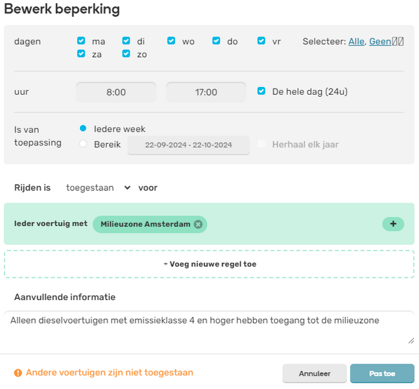419x389 pixels.
Task: Uncheck the ma (Monday) checkbox
Action: pos(81,41)
